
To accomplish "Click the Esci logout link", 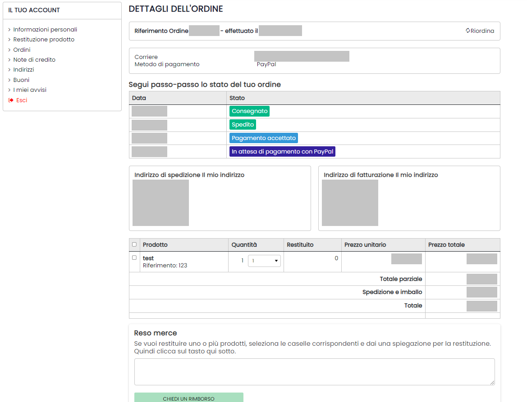I will [22, 100].
